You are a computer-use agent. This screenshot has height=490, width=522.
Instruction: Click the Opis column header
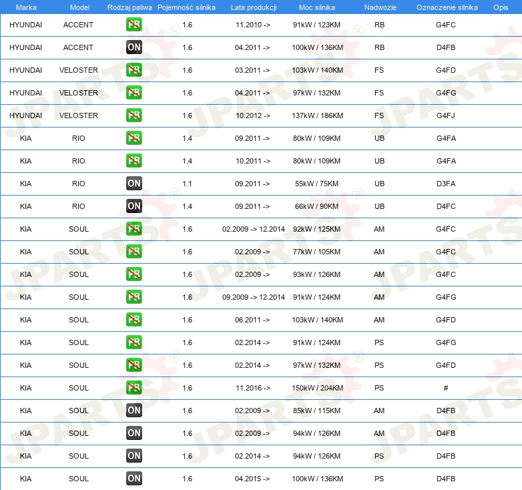[501, 7]
